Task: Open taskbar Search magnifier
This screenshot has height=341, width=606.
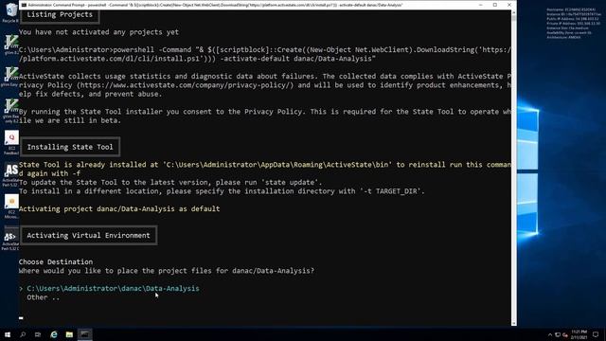Action: click(23, 334)
